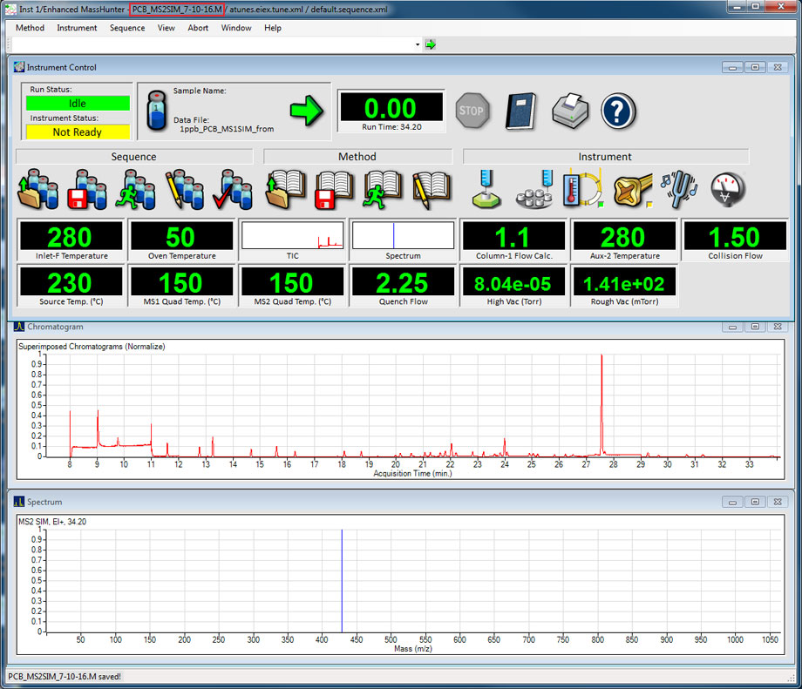This screenshot has height=689, width=802.
Task: Open the Method menu
Action: pos(30,28)
